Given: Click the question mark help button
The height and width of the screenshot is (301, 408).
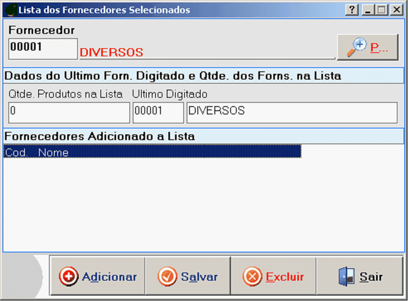Looking at the screenshot, I should [x=352, y=10].
